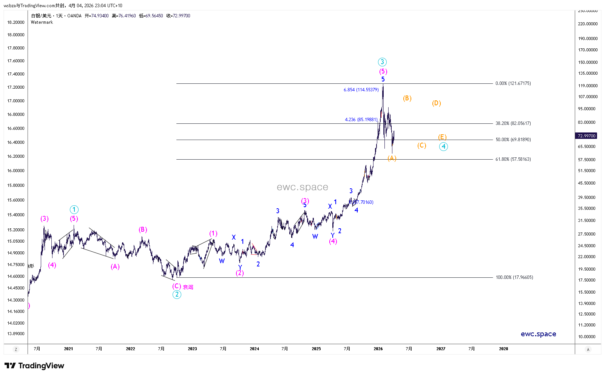Click the orange (B) wave projection label

(407, 98)
